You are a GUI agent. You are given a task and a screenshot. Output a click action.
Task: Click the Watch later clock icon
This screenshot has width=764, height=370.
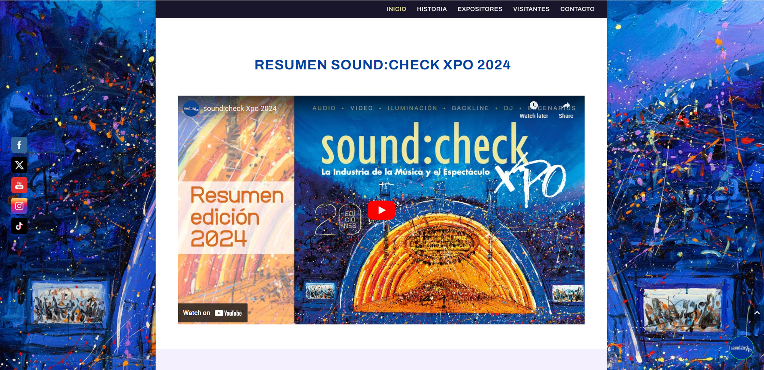[533, 106]
